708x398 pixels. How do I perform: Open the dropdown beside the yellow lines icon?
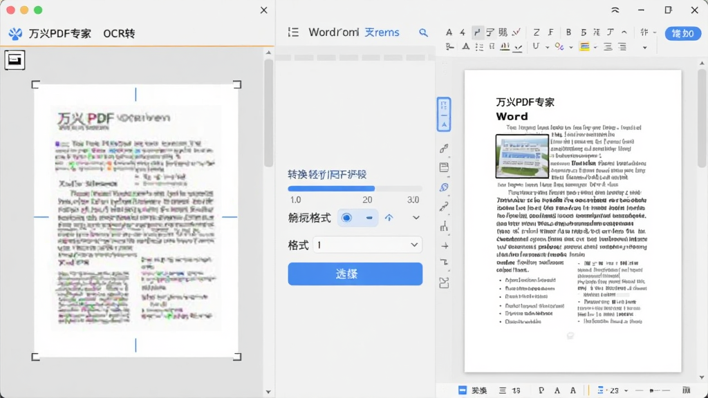click(x=595, y=47)
